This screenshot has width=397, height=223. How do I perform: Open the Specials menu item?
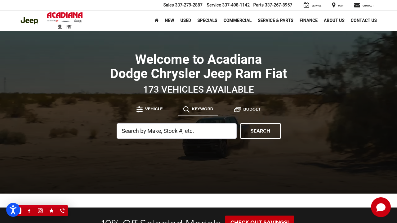[x=207, y=20]
